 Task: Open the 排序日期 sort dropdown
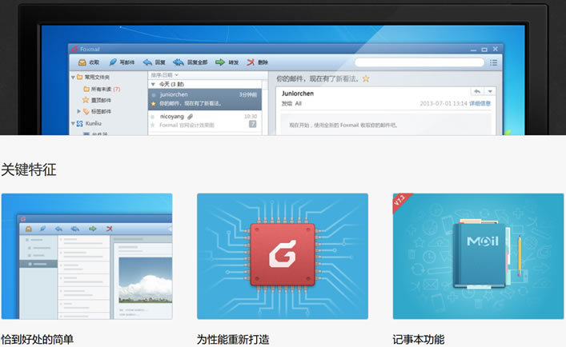coord(165,75)
